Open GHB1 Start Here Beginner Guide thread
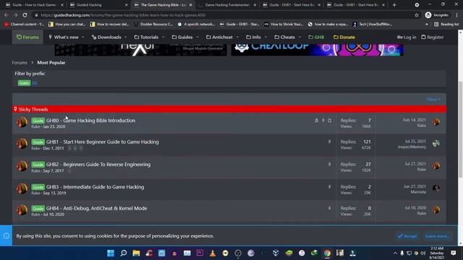Screen dimensions: 463x260 pos(103,142)
